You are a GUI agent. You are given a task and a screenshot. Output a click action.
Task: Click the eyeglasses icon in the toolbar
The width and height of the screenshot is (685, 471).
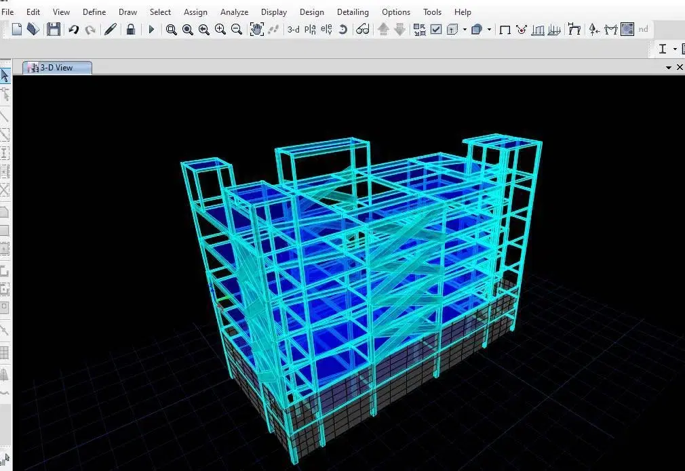point(363,29)
